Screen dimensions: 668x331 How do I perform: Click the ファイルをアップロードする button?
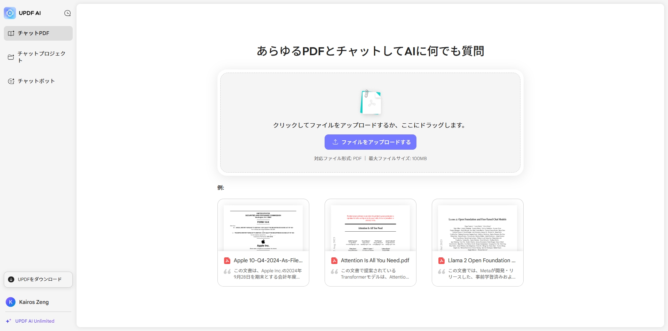[371, 142]
